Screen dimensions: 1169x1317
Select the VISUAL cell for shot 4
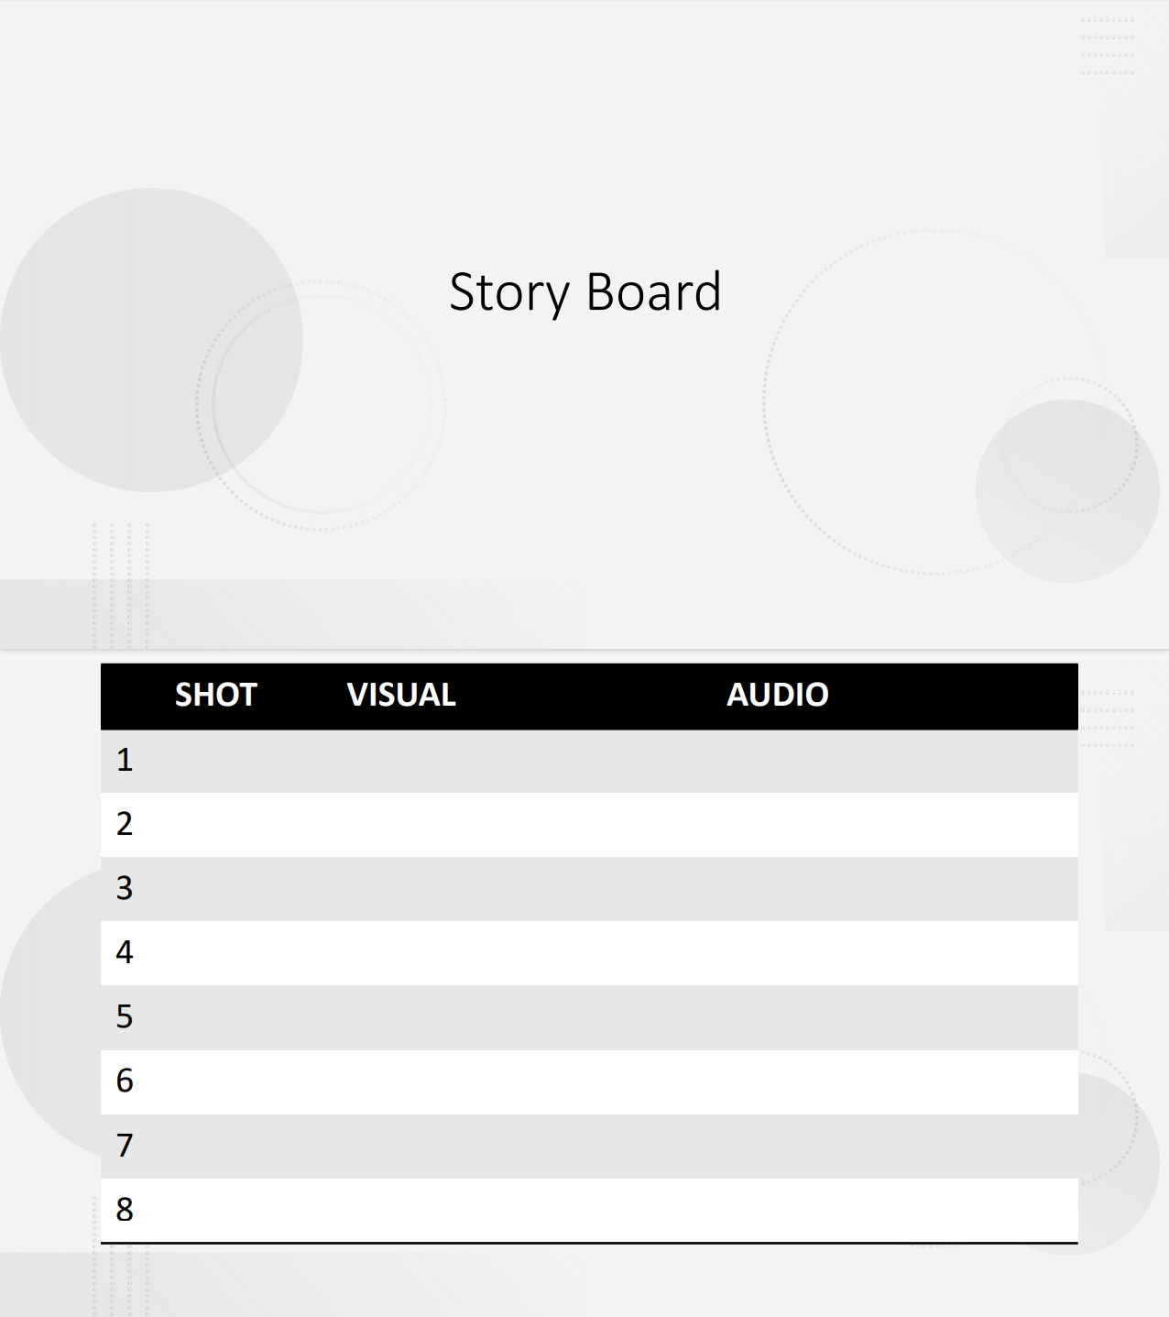coord(403,953)
